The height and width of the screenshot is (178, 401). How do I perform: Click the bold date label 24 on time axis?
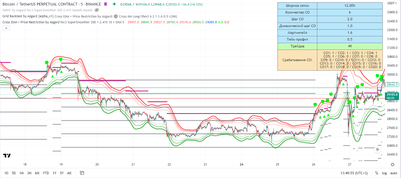(x=241, y=164)
